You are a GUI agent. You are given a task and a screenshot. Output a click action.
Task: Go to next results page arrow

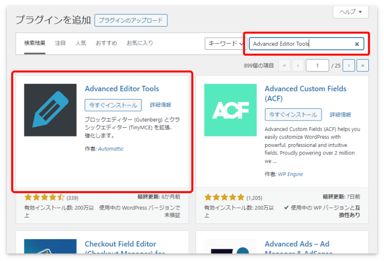(x=349, y=65)
